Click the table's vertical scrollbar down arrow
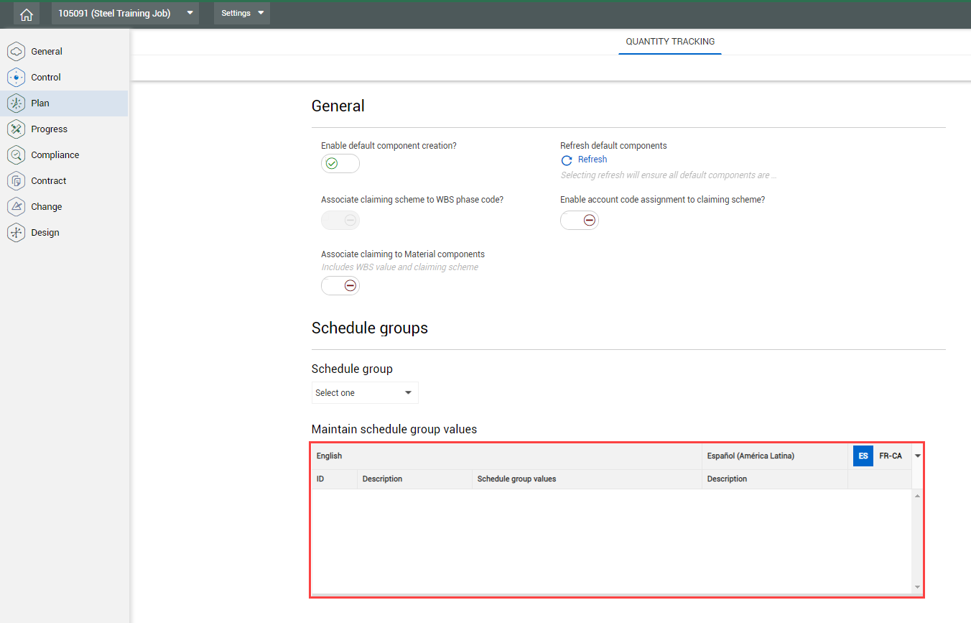Viewport: 971px width, 623px height. pyautogui.click(x=917, y=587)
